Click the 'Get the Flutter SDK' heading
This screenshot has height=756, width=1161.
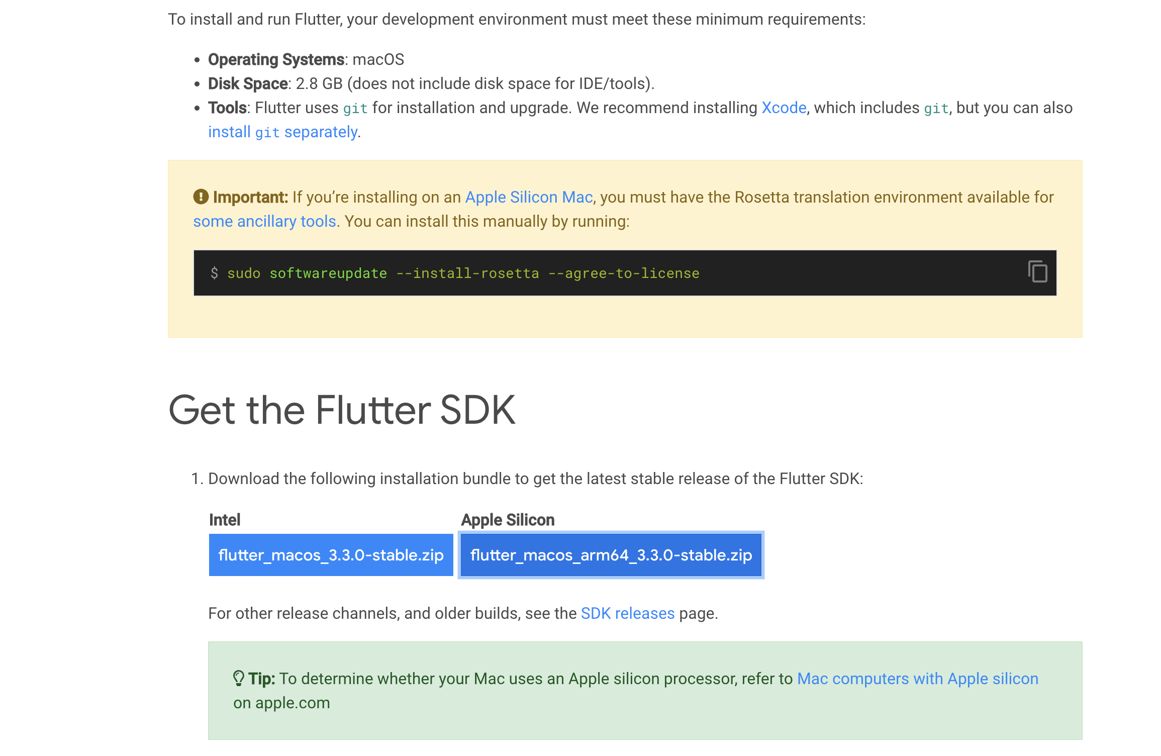[342, 410]
